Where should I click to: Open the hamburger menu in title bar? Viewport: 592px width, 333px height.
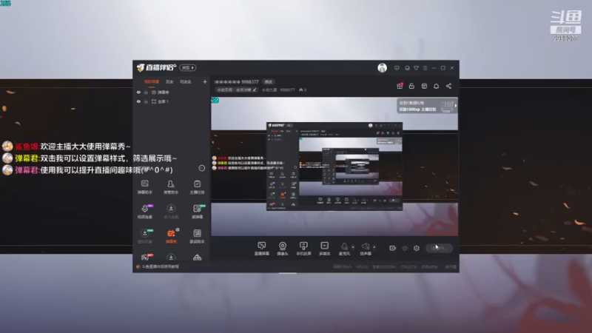coord(425,68)
